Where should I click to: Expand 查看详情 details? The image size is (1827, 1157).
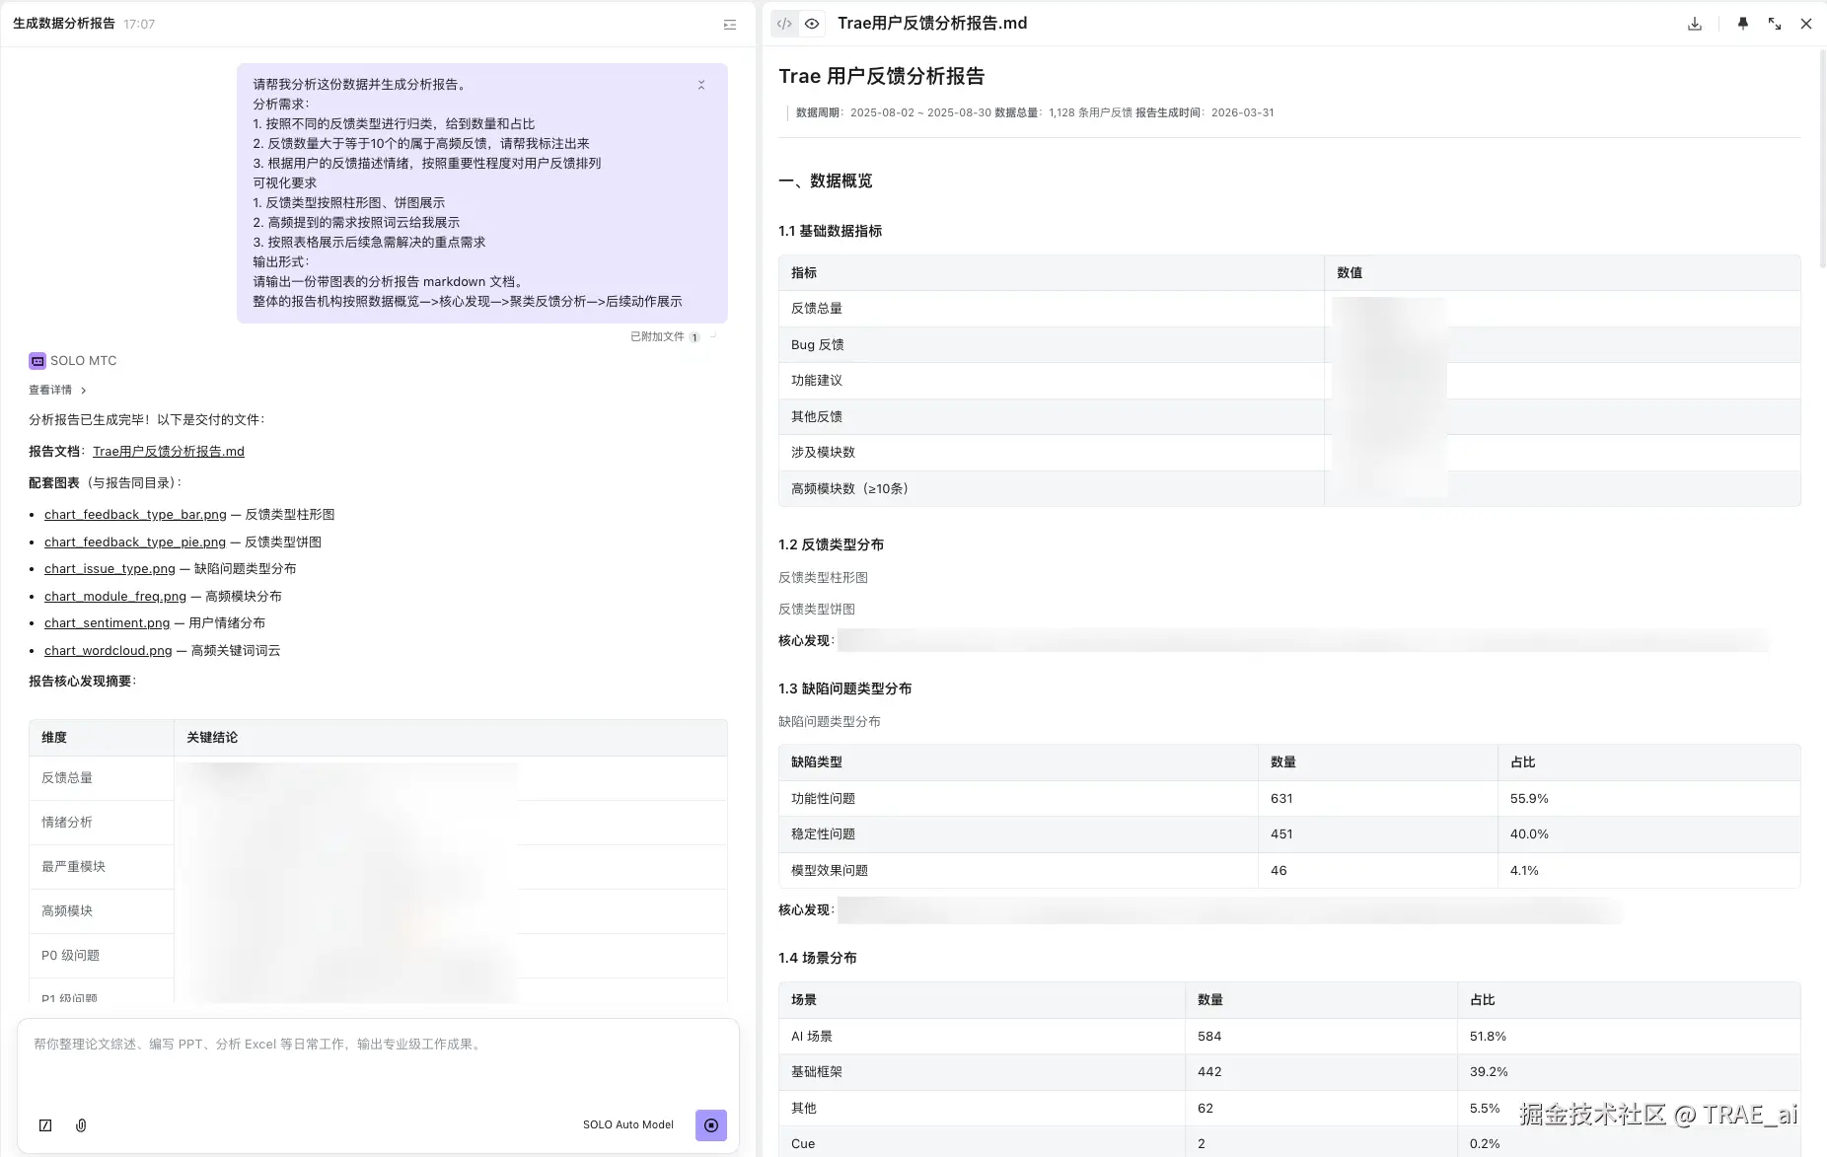tap(57, 390)
